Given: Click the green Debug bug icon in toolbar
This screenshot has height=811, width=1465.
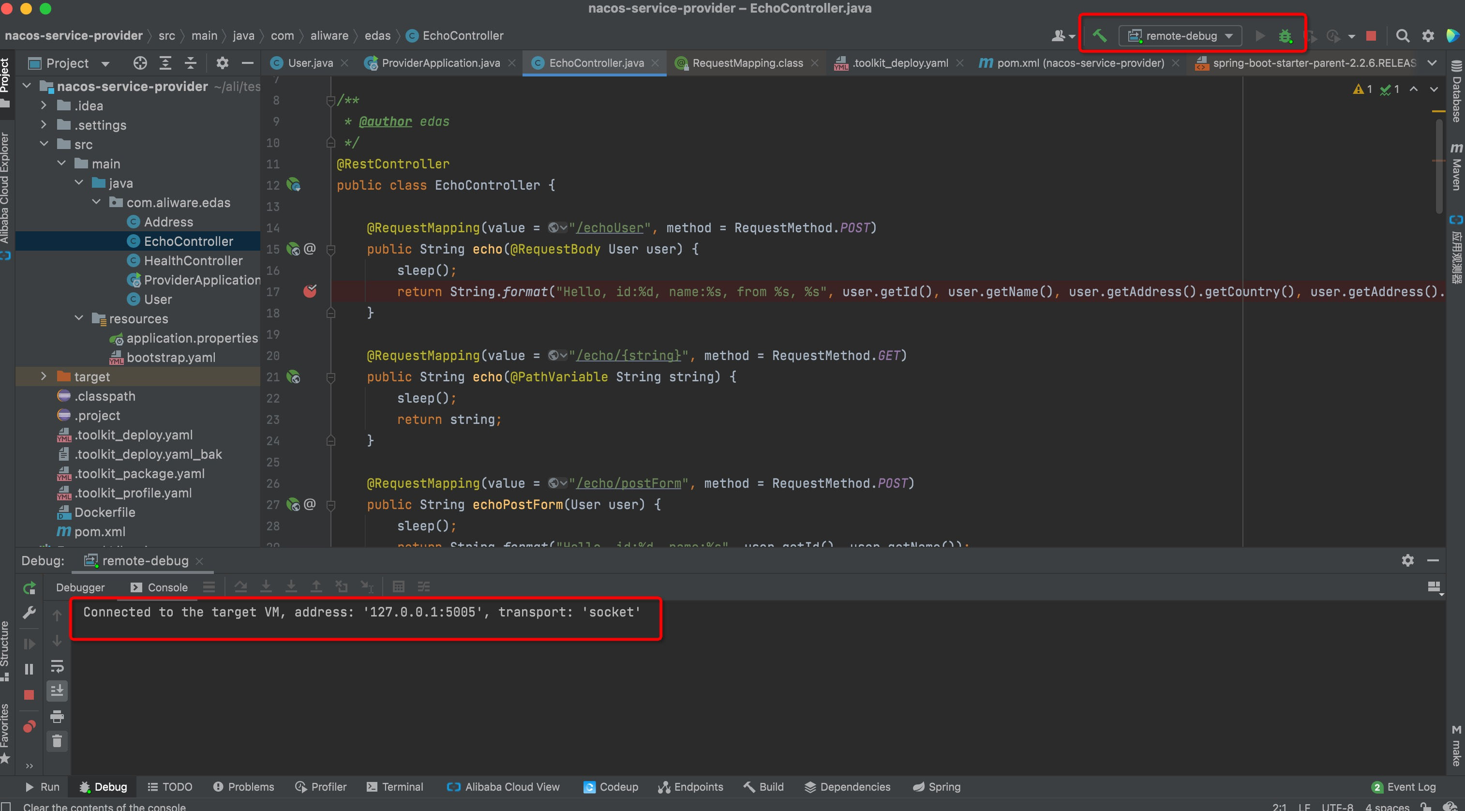Looking at the screenshot, I should pos(1285,36).
